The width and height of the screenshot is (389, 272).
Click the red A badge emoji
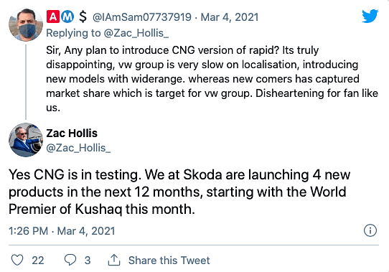53,17
